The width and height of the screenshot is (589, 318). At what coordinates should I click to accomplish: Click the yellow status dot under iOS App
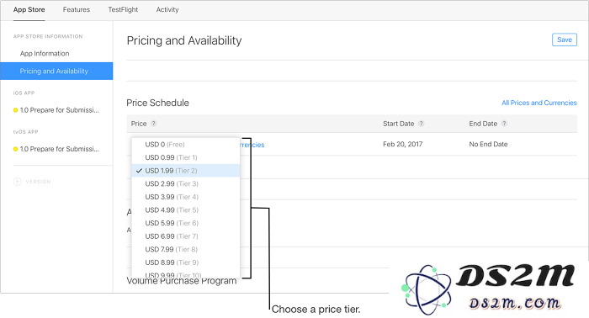click(x=15, y=110)
